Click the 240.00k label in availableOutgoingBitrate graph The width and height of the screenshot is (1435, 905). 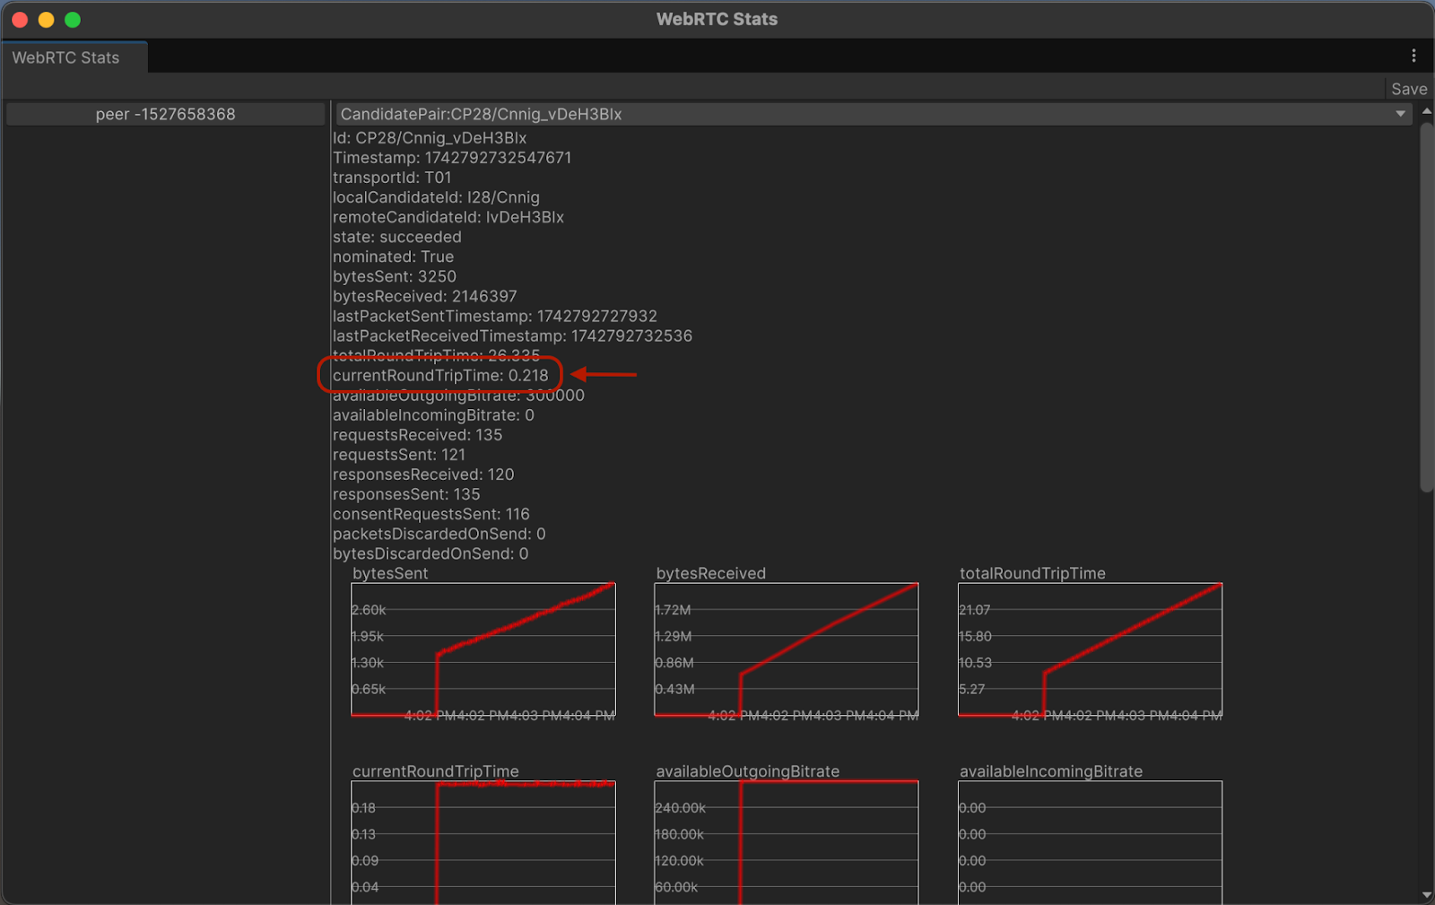[681, 808]
